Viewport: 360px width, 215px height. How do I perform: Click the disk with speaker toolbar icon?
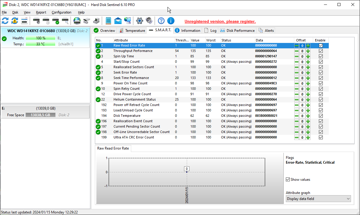(x=36, y=21)
